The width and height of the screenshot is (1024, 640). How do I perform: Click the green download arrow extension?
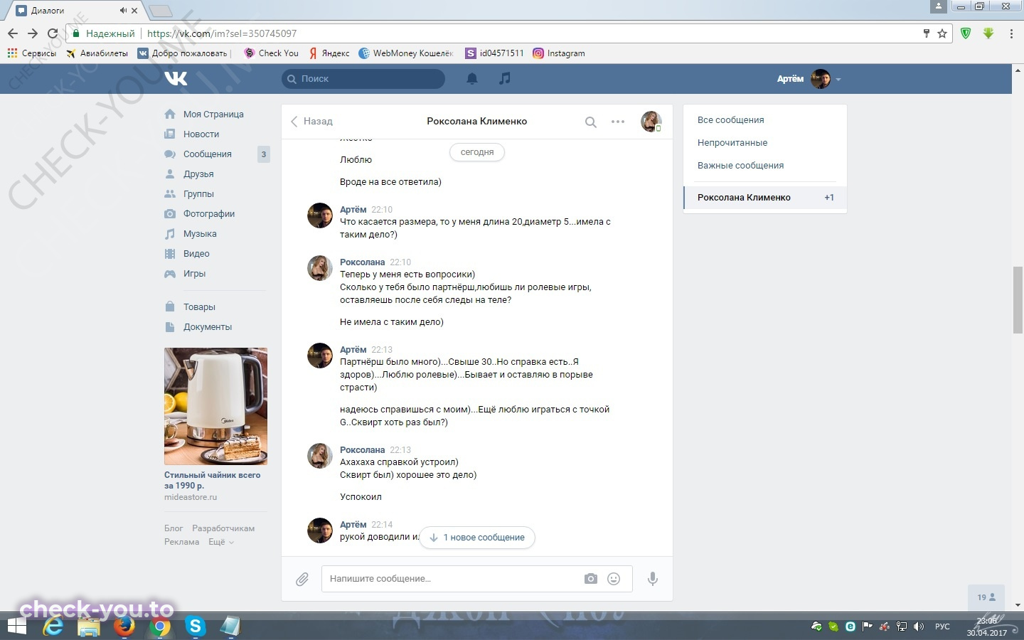click(x=988, y=33)
